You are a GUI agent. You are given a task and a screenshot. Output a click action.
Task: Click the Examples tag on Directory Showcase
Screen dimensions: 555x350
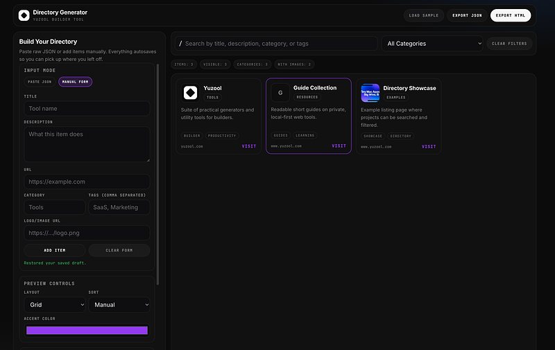[395, 97]
